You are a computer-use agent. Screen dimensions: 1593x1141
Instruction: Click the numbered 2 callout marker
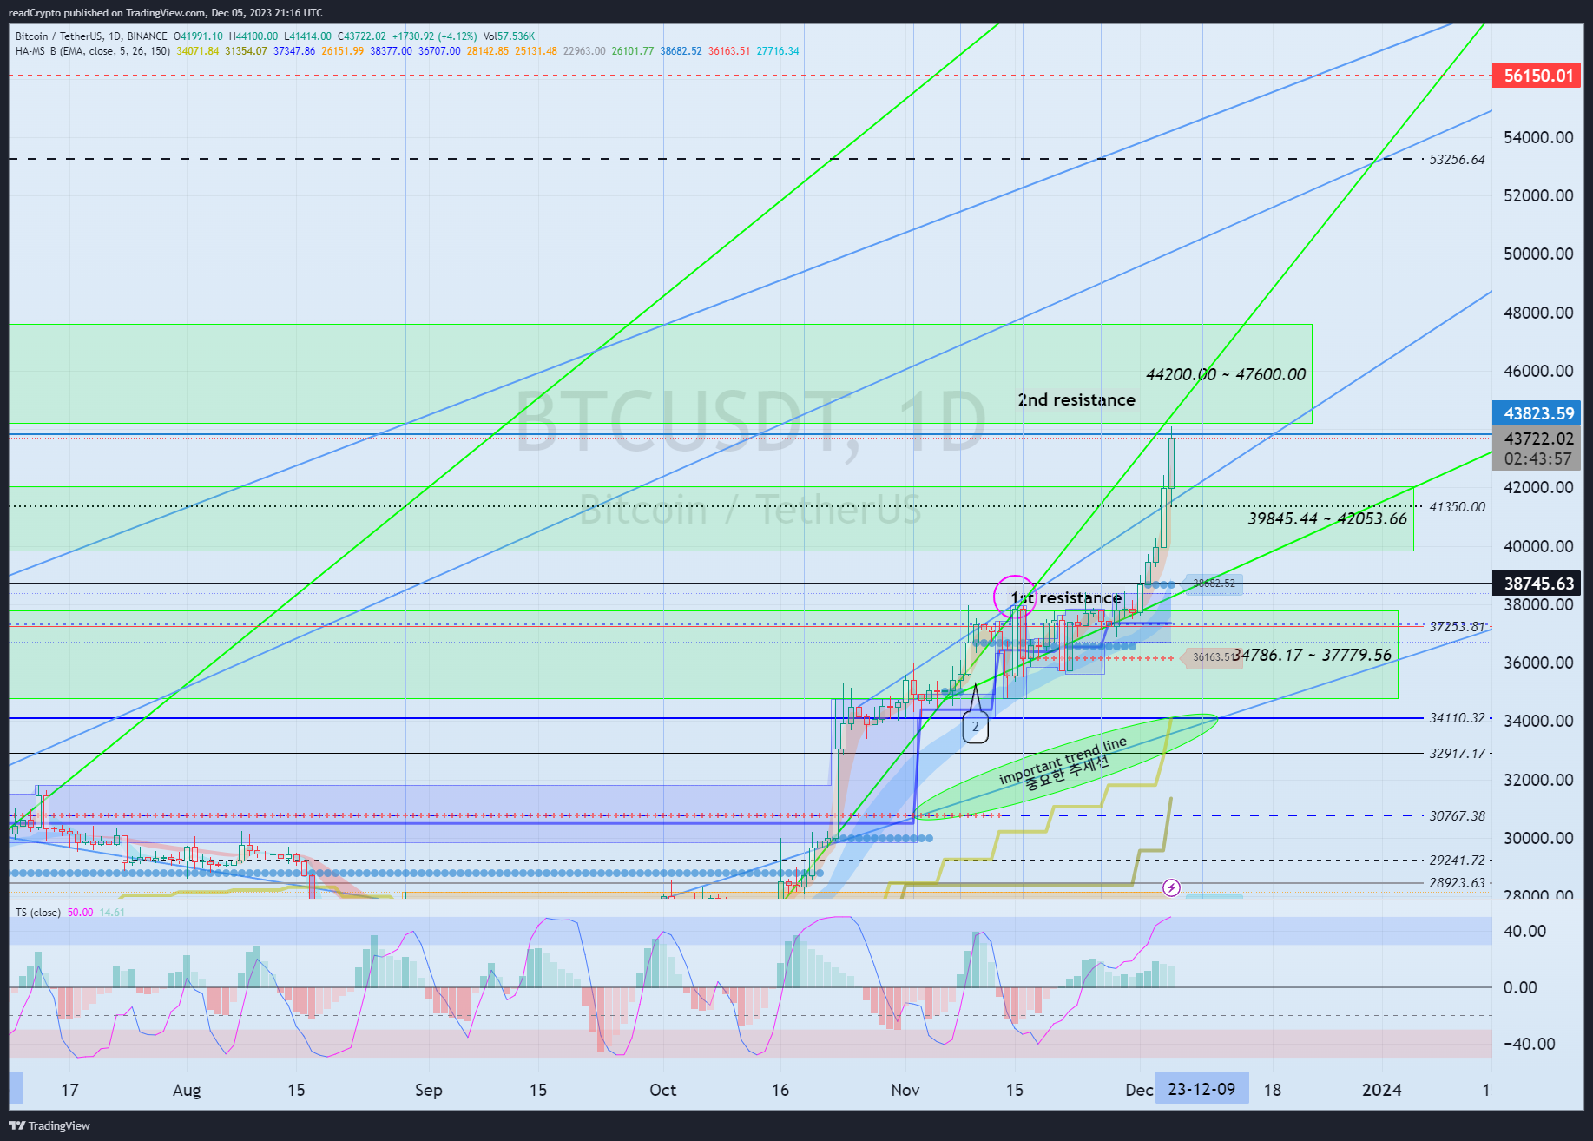pyautogui.click(x=976, y=727)
